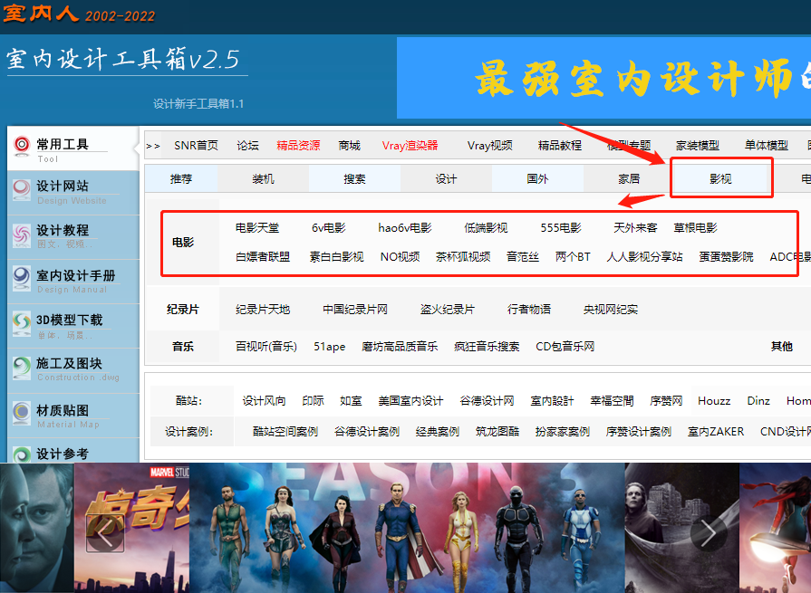Image resolution: width=811 pixels, height=593 pixels.
Task: Switch to the 推荐 tab
Action: tap(181, 178)
